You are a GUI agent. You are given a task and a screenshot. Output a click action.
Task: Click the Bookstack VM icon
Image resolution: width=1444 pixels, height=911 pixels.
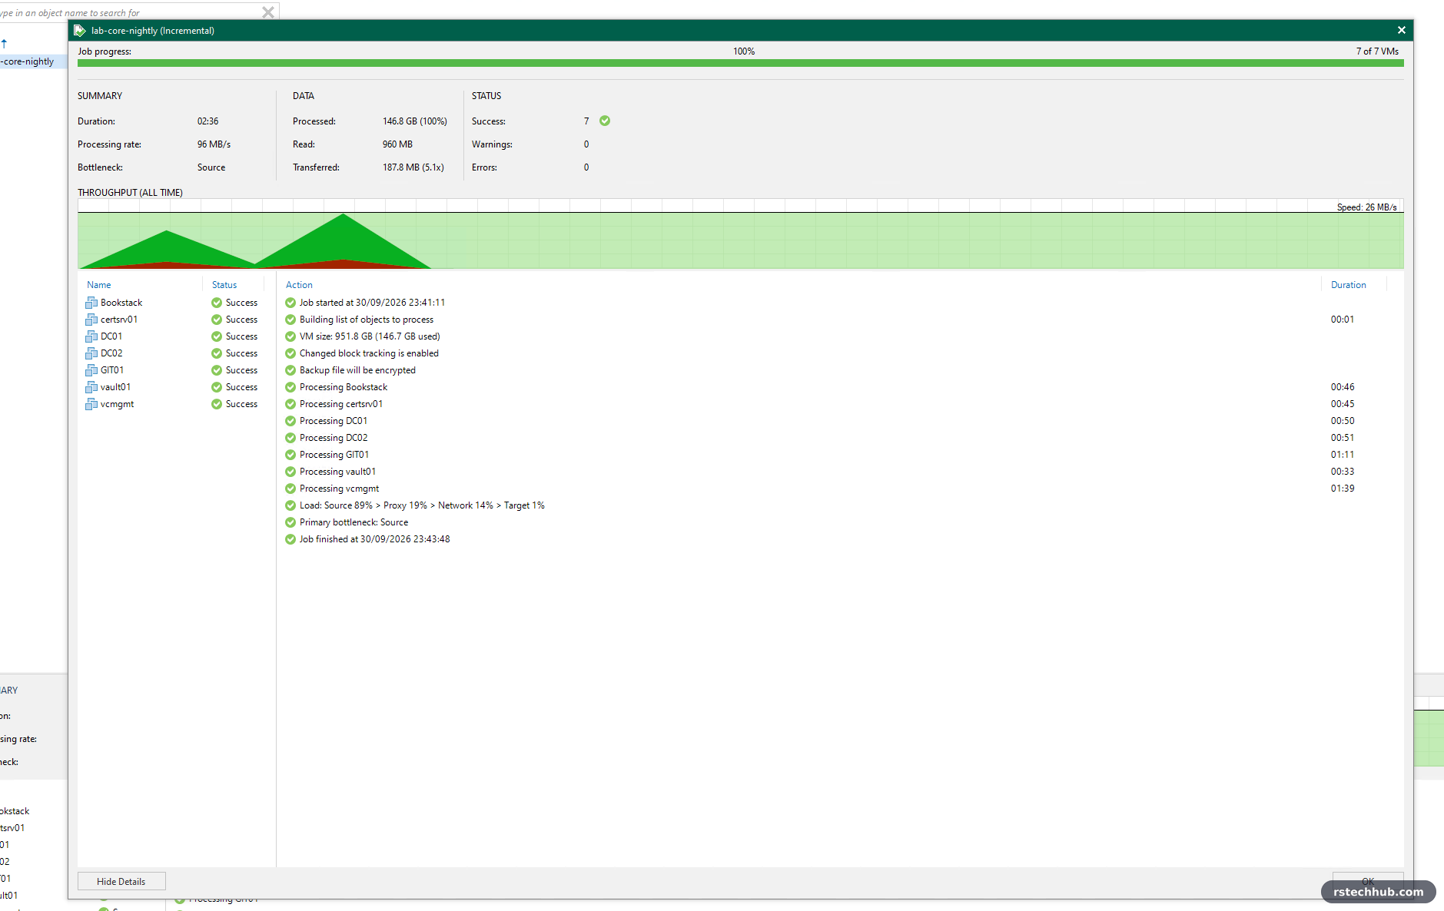coord(91,303)
